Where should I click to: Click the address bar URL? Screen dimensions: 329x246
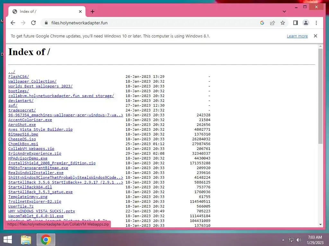[79, 23]
